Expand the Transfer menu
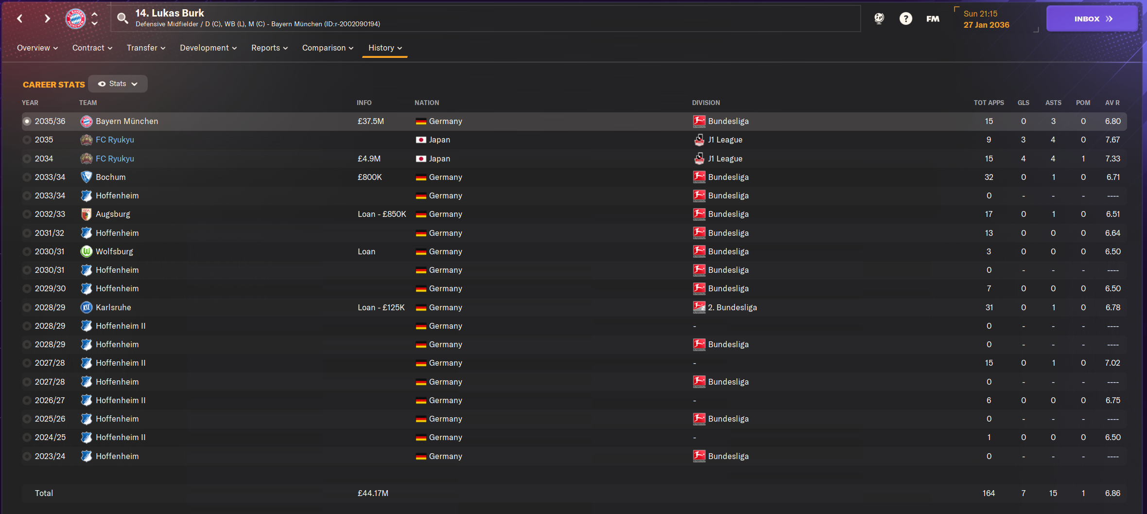This screenshot has width=1147, height=514. pos(146,48)
